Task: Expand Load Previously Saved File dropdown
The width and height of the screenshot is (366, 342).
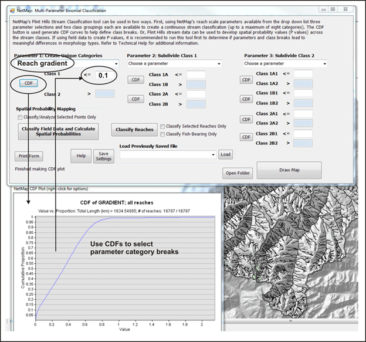Action: point(213,154)
